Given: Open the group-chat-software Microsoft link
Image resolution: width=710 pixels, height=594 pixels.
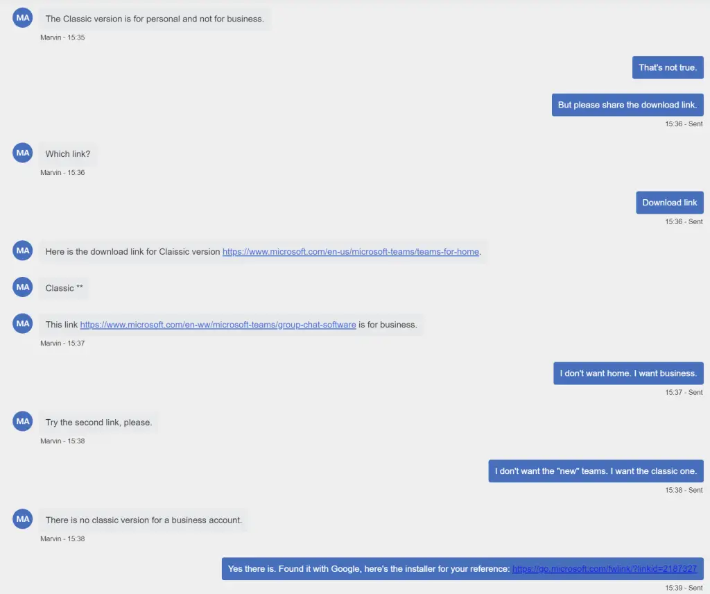Looking at the screenshot, I should click(x=218, y=325).
